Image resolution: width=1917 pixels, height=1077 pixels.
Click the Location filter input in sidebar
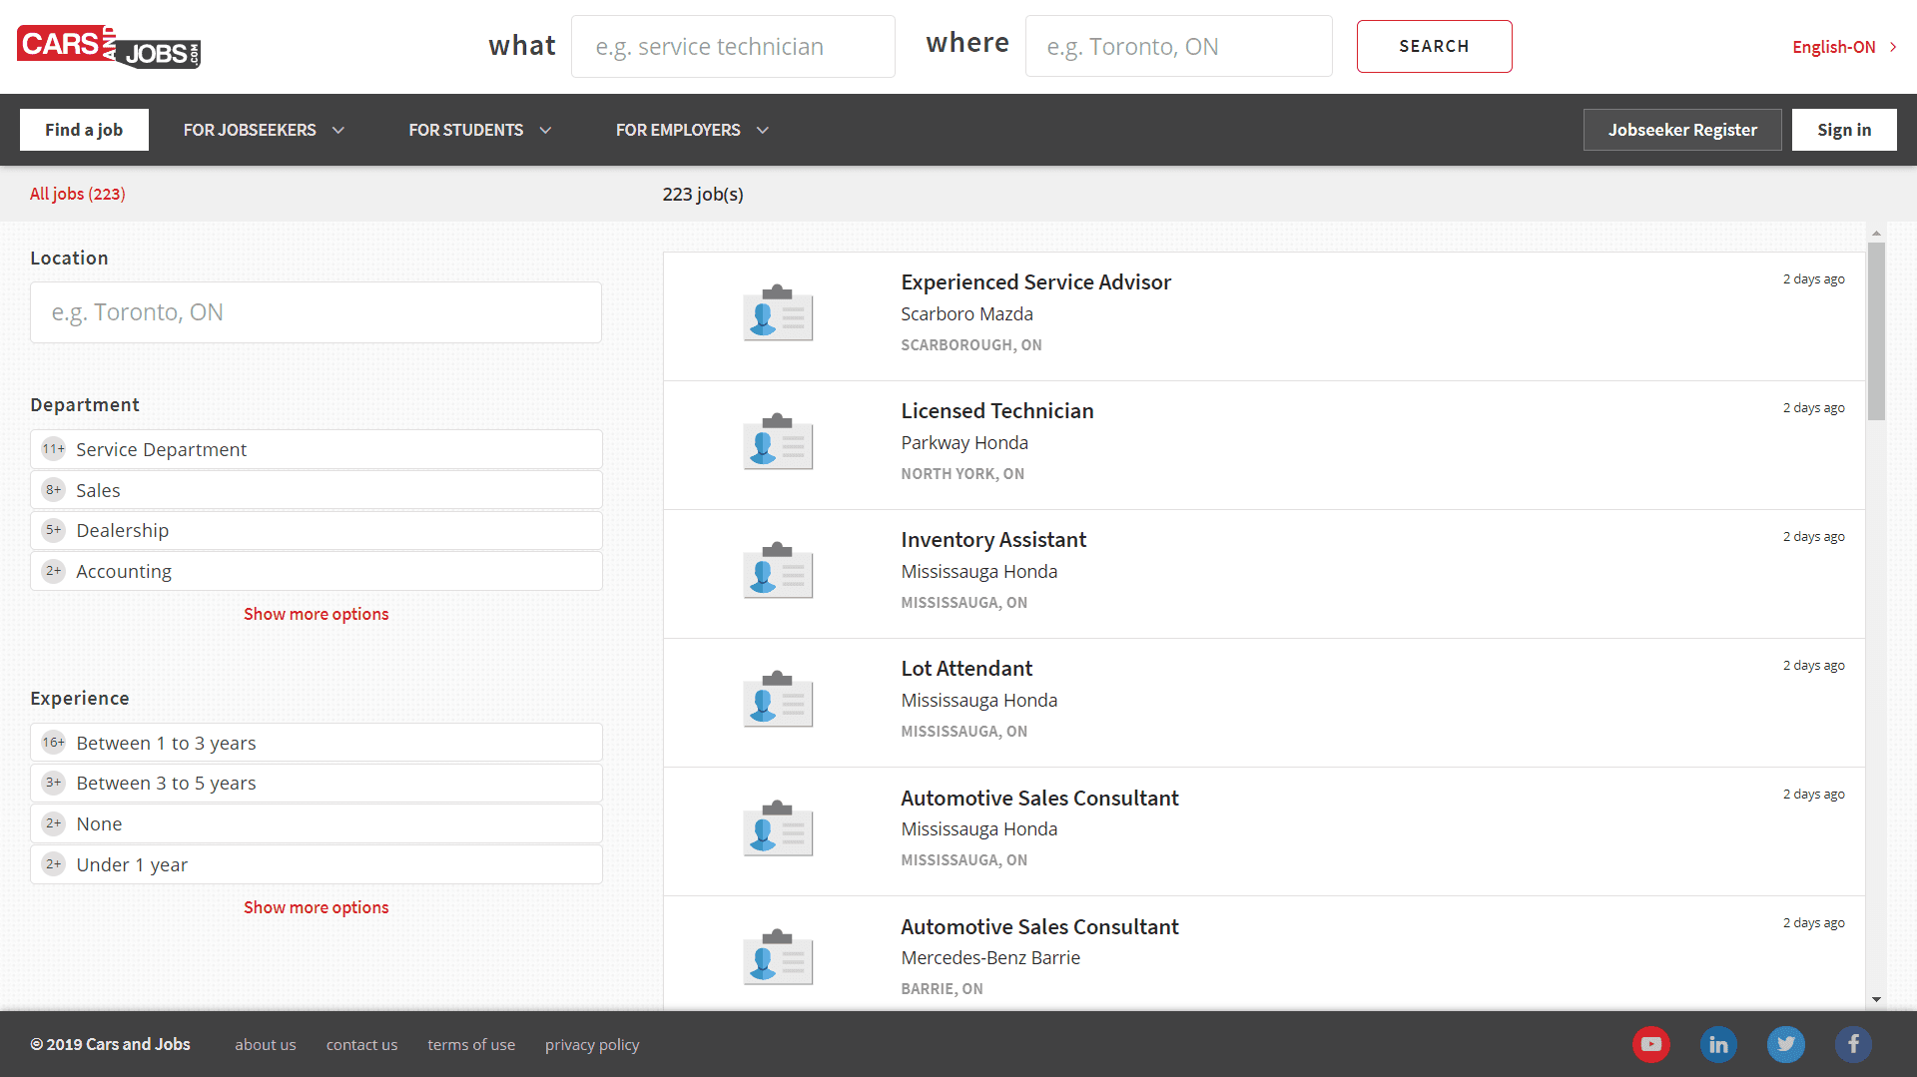(x=317, y=312)
